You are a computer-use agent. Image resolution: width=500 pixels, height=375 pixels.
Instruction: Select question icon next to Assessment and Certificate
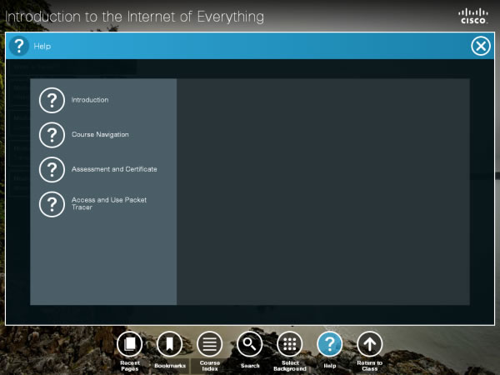pyautogui.click(x=52, y=169)
